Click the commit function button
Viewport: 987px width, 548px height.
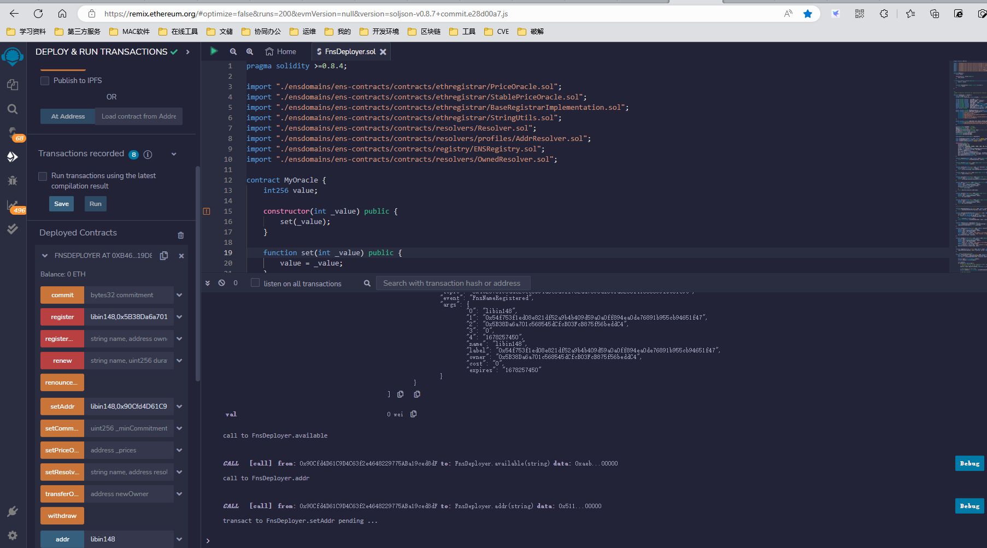pyautogui.click(x=62, y=295)
